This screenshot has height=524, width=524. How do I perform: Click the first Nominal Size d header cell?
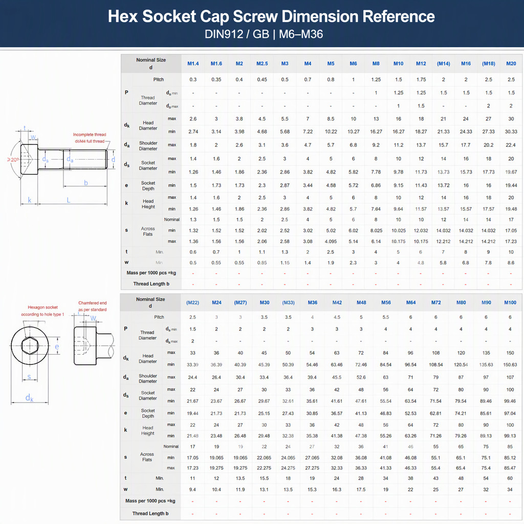151,63
